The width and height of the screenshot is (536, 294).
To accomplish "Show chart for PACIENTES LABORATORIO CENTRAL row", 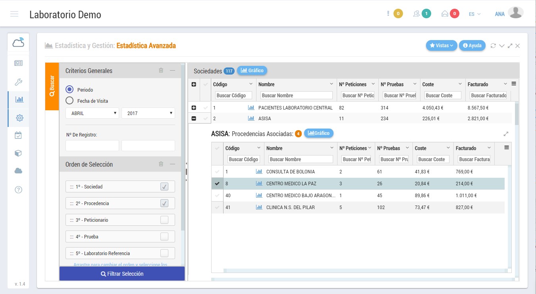I will coord(251,108).
